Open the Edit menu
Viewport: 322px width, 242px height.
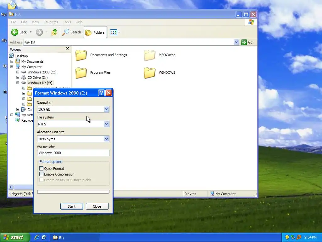point(24,22)
